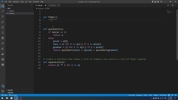Select main.py in the file tree
This screenshot has height=100, width=178.
[19, 13]
